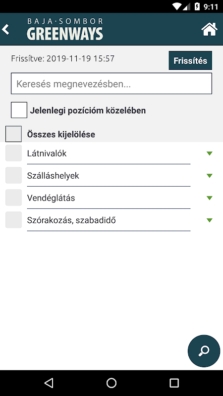Select the Látnivalók category checkbox

coord(14,153)
